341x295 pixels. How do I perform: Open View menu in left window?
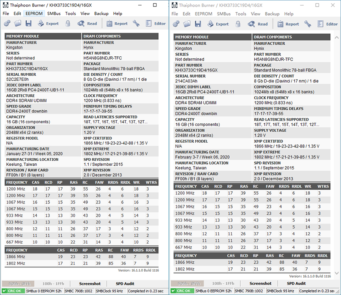point(85,14)
